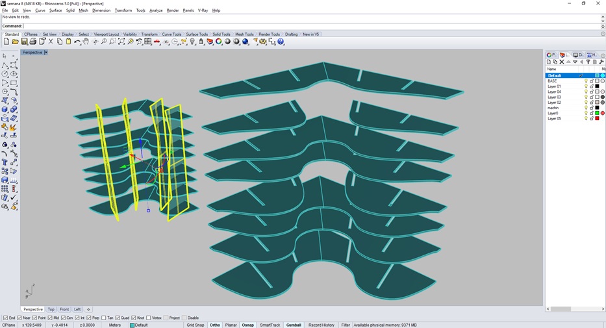606x328 pixels.
Task: Toggle the Quad osnap checkbox
Action: pos(118,318)
